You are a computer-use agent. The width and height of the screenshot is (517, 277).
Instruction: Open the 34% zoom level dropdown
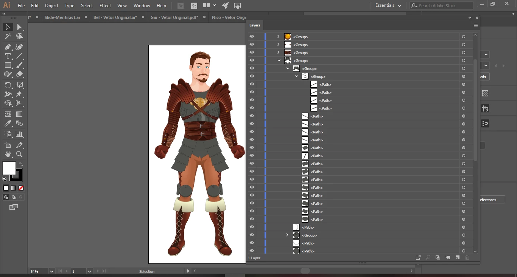point(51,271)
